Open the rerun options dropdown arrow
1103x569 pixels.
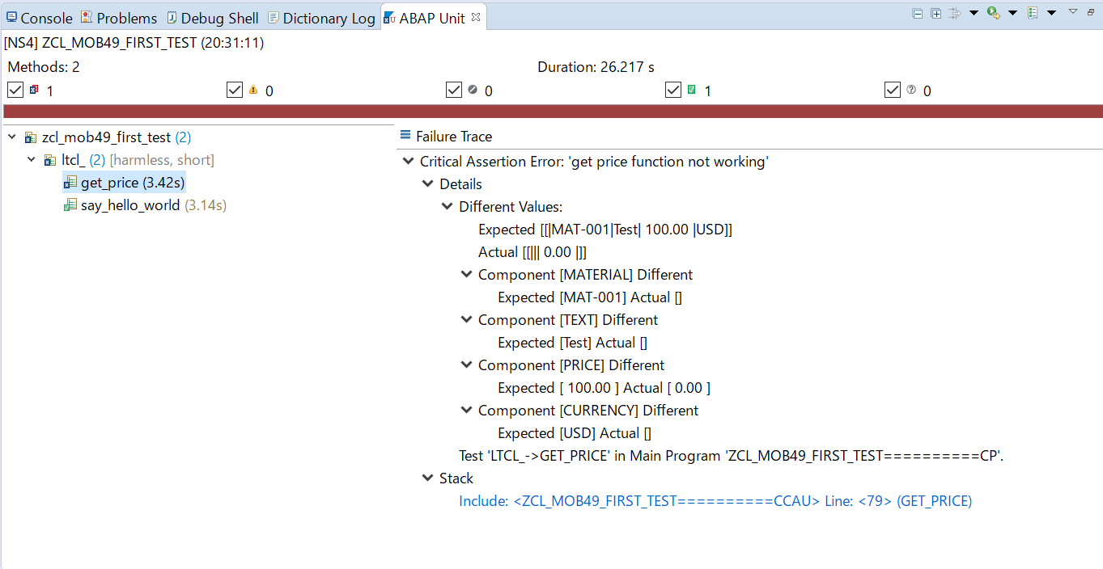point(1012,13)
